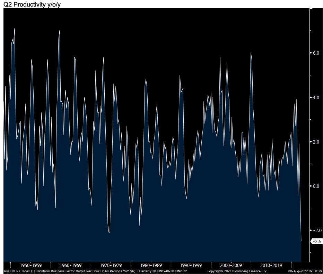The width and height of the screenshot is (323, 274).
Task: Click the -2.5 last value label
Action: point(316,241)
